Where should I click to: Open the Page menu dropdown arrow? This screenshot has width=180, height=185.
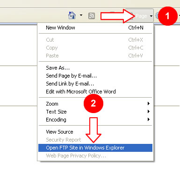151,16
